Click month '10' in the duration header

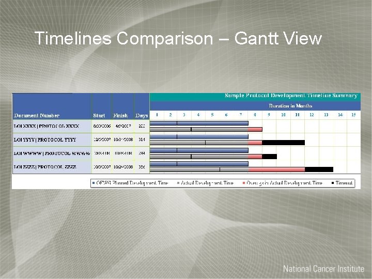coord(283,115)
